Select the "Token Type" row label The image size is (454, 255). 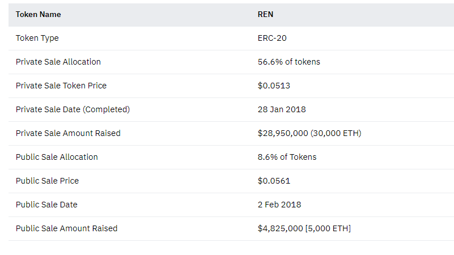[x=37, y=38]
